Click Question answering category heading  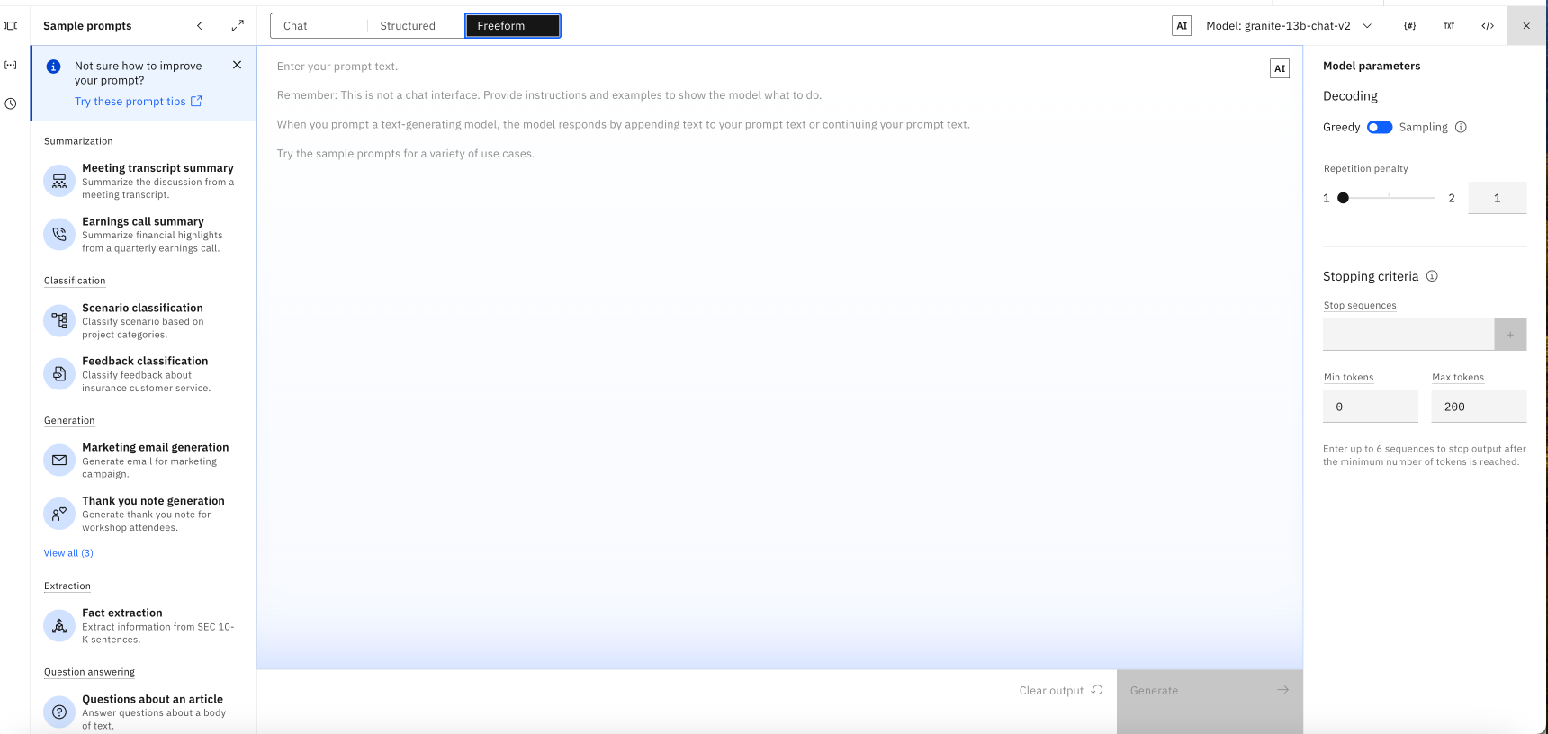tap(89, 672)
